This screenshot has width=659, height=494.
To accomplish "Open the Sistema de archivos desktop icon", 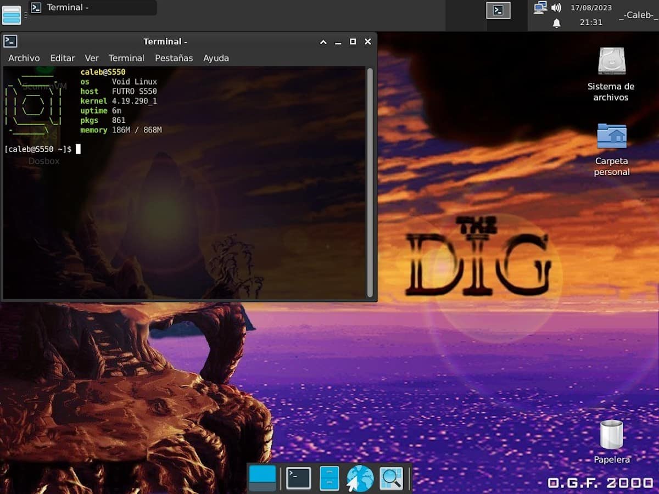I will (x=611, y=75).
